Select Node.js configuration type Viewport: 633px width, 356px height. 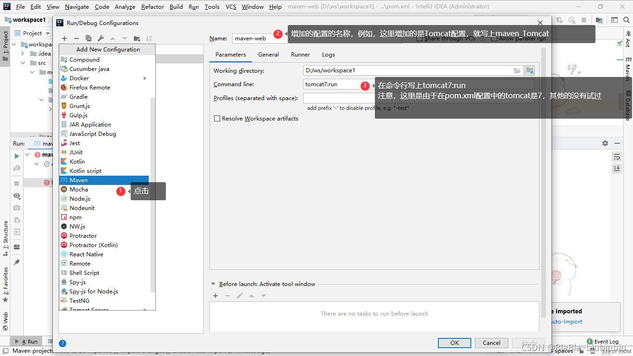[104, 198]
